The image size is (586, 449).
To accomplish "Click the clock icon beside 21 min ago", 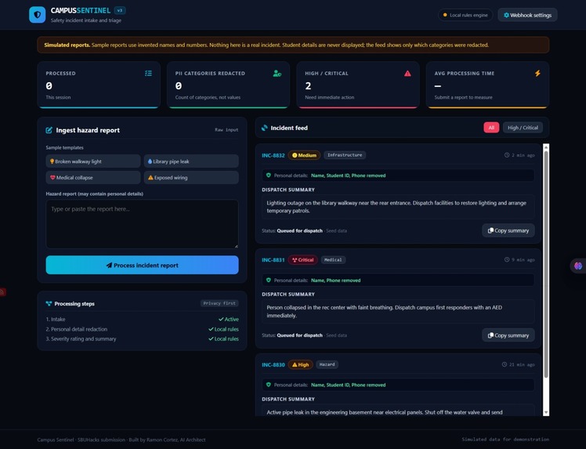I will (x=505, y=364).
